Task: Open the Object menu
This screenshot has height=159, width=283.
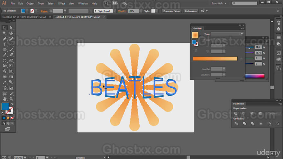Action: pos(30,4)
